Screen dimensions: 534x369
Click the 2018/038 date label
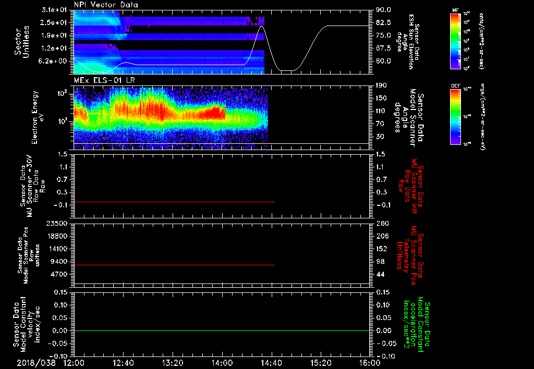click(x=36, y=363)
